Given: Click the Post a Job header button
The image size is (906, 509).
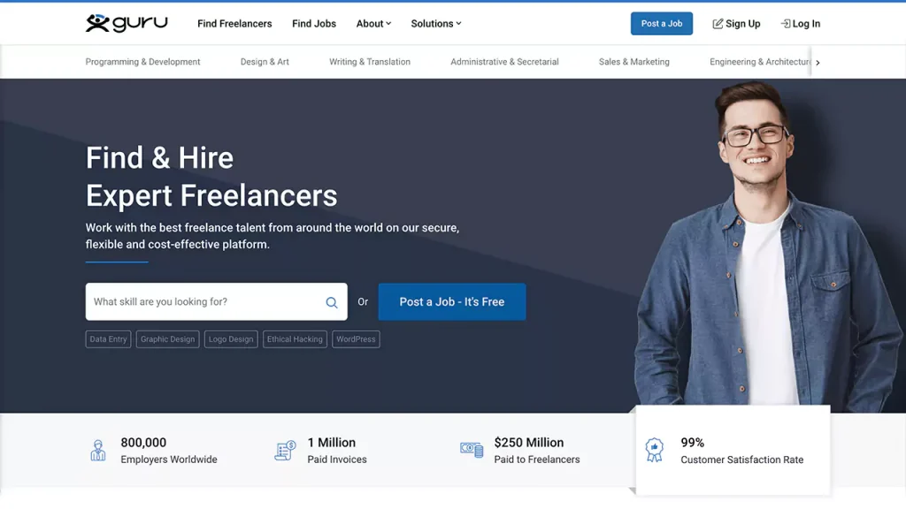Looking at the screenshot, I should click(662, 24).
